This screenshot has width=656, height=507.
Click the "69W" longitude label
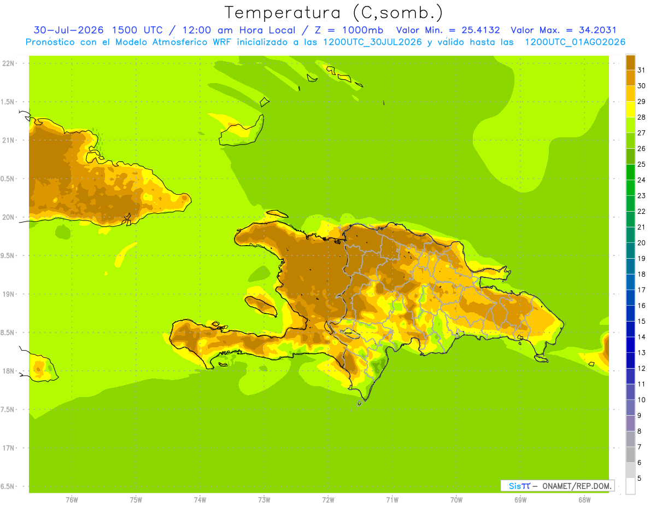(520, 499)
